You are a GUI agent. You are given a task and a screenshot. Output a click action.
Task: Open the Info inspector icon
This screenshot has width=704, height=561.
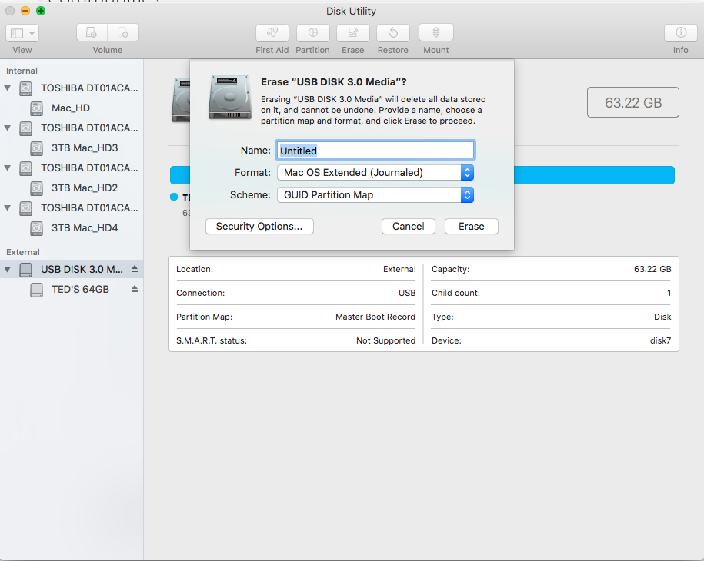[680, 33]
